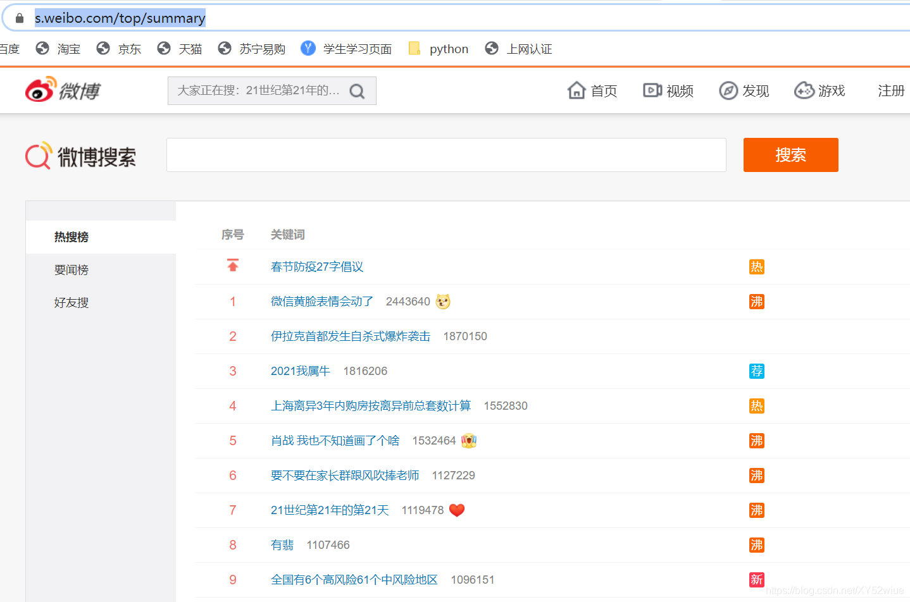910x602 pixels.
Task: Click the heat count 1096151
Action: click(x=473, y=580)
